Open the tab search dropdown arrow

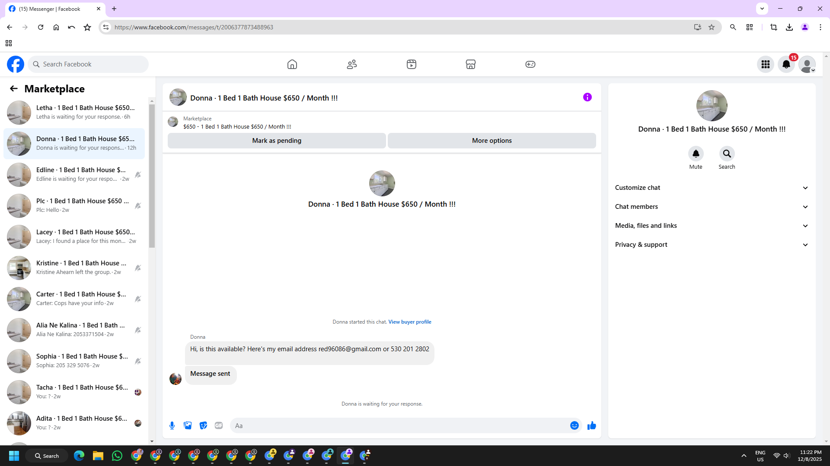pos(762,8)
